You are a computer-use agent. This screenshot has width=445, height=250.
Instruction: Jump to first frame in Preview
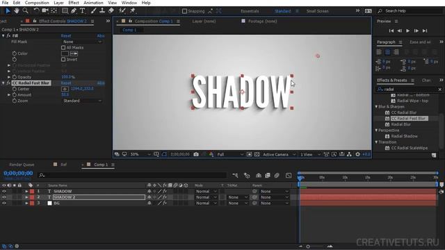pyautogui.click(x=391, y=31)
